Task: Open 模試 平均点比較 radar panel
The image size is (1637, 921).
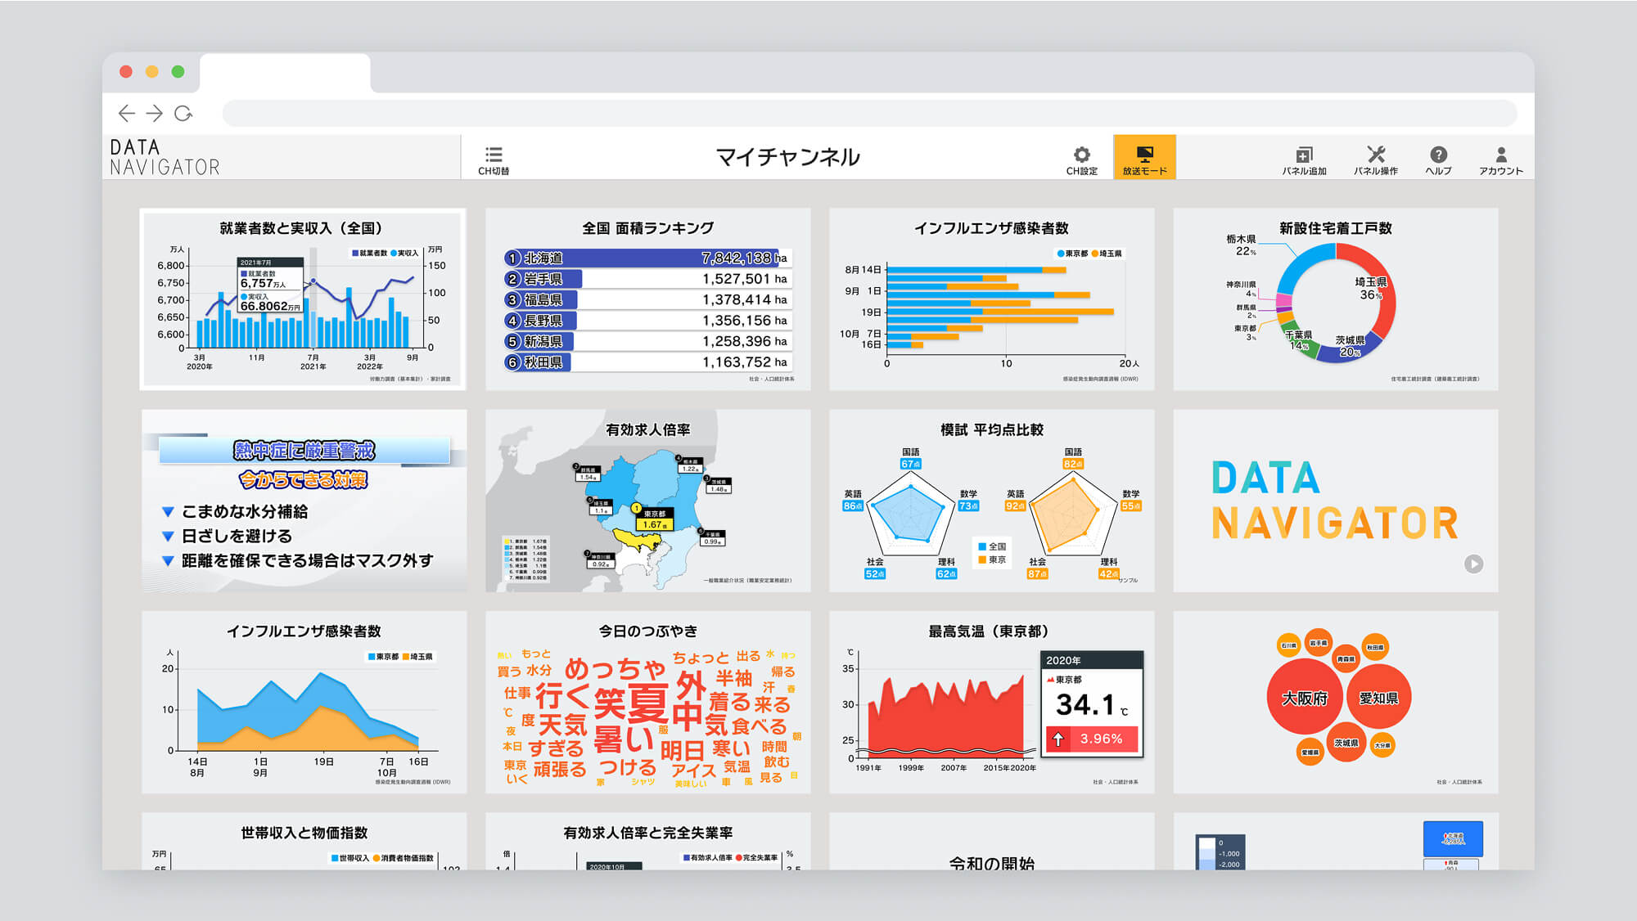Action: coord(991,501)
